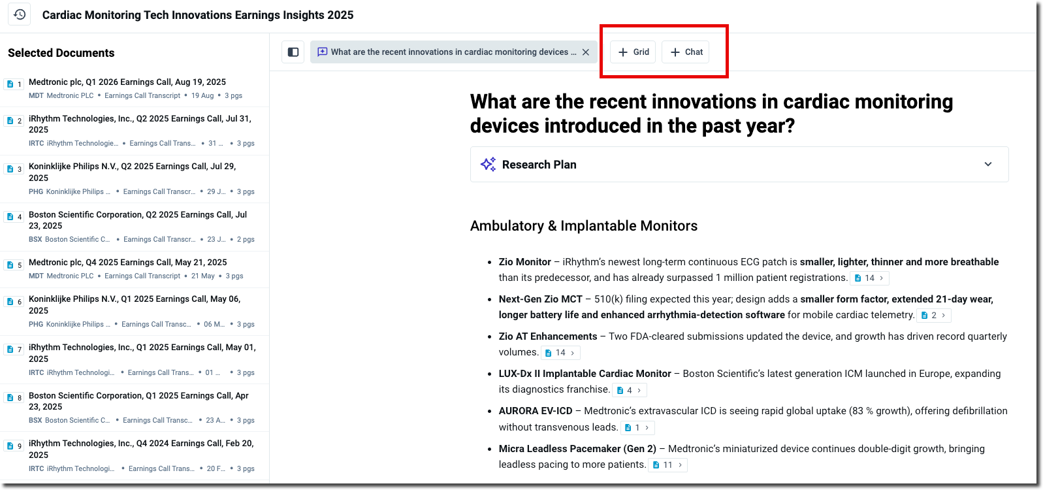Expand citation 4 for LUX-Dx II
This screenshot has width=1043, height=490.
tap(630, 390)
